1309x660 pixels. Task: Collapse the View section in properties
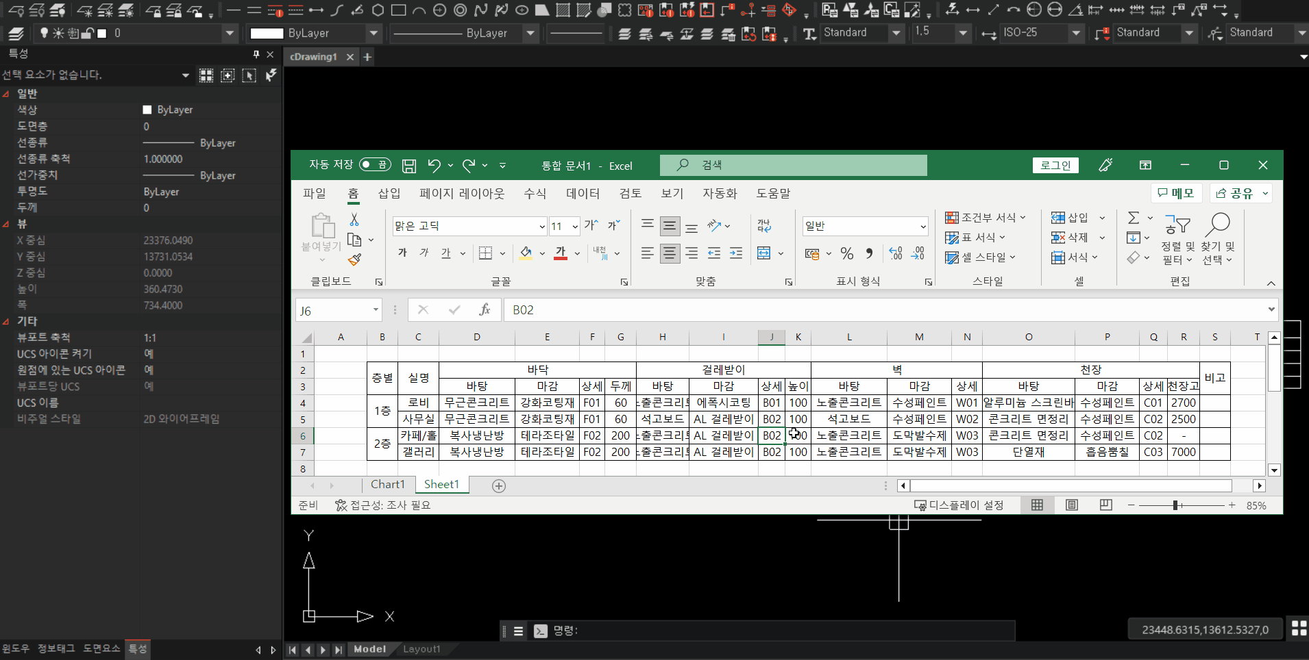tap(6, 224)
